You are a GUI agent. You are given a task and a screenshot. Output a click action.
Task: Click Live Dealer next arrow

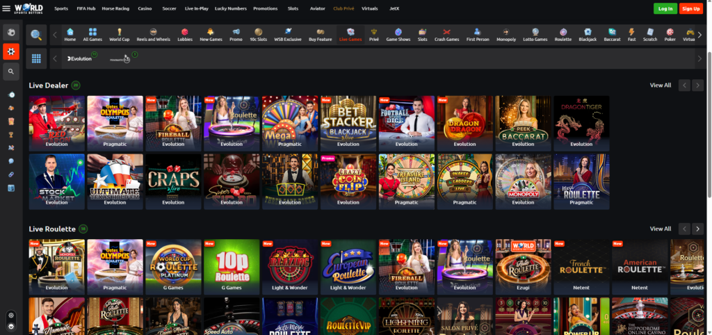[698, 85]
